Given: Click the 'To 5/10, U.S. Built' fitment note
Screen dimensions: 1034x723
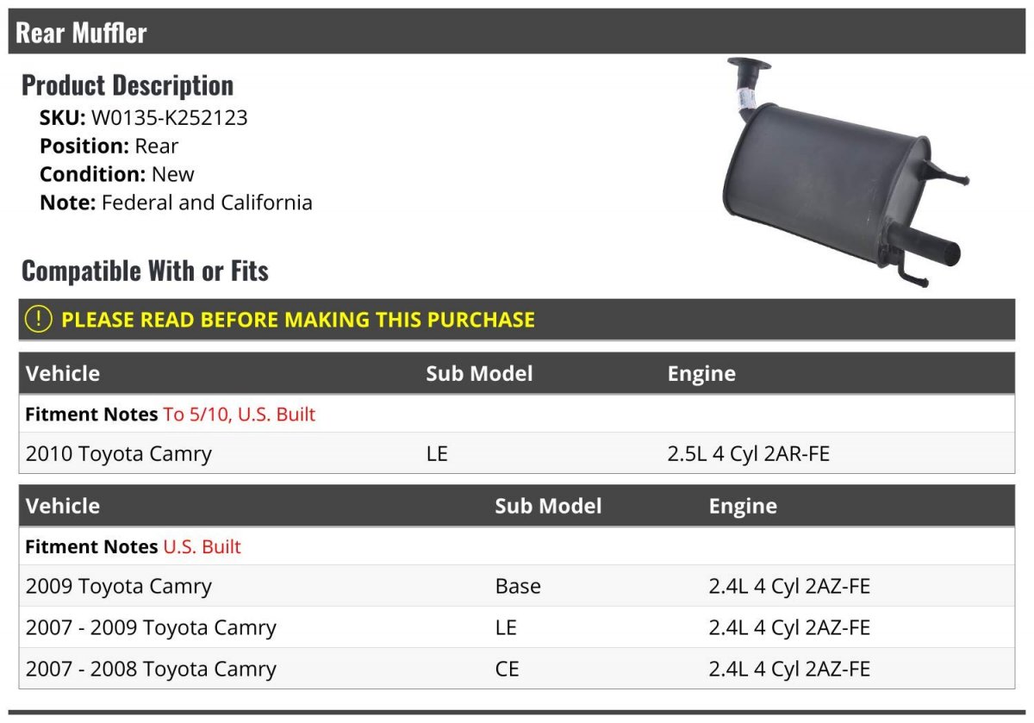Looking at the screenshot, I should 240,414.
